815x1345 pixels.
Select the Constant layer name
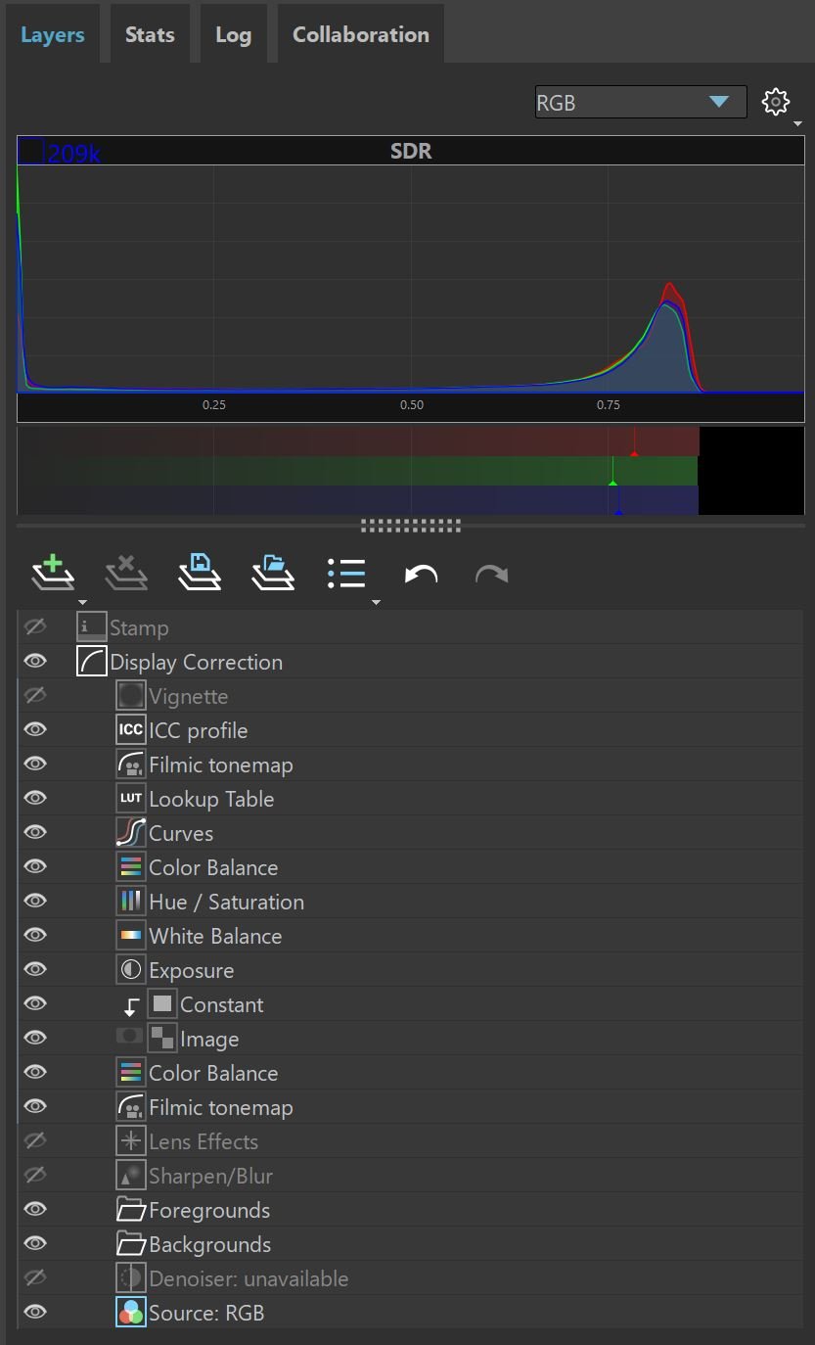[221, 1004]
